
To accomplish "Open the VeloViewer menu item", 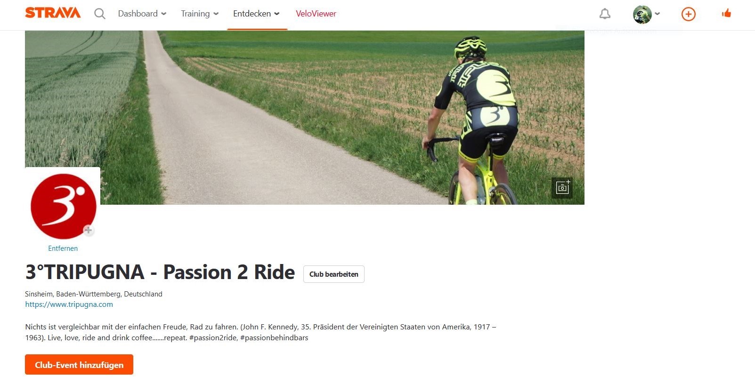I will click(316, 14).
